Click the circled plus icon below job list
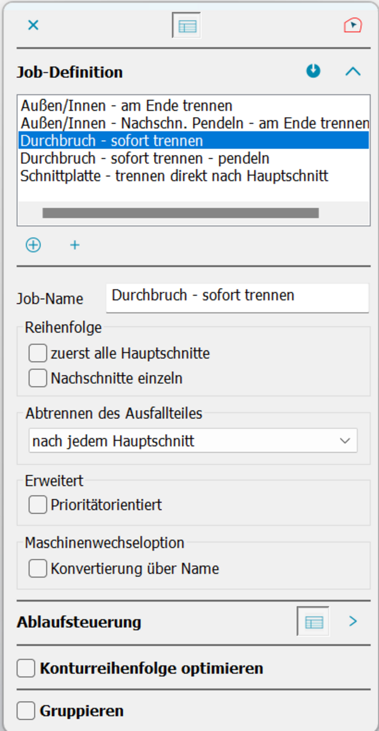 (x=33, y=245)
